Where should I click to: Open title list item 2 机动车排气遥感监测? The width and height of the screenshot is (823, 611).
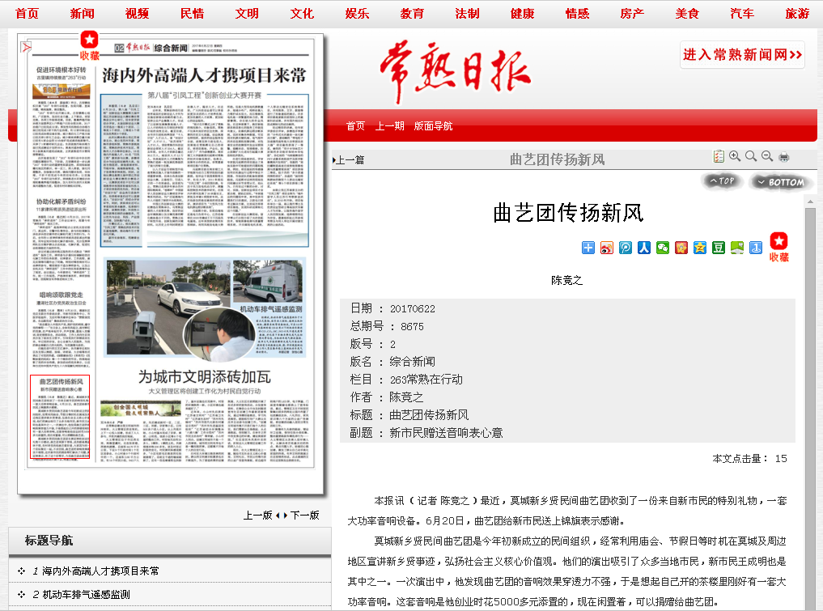click(86, 595)
